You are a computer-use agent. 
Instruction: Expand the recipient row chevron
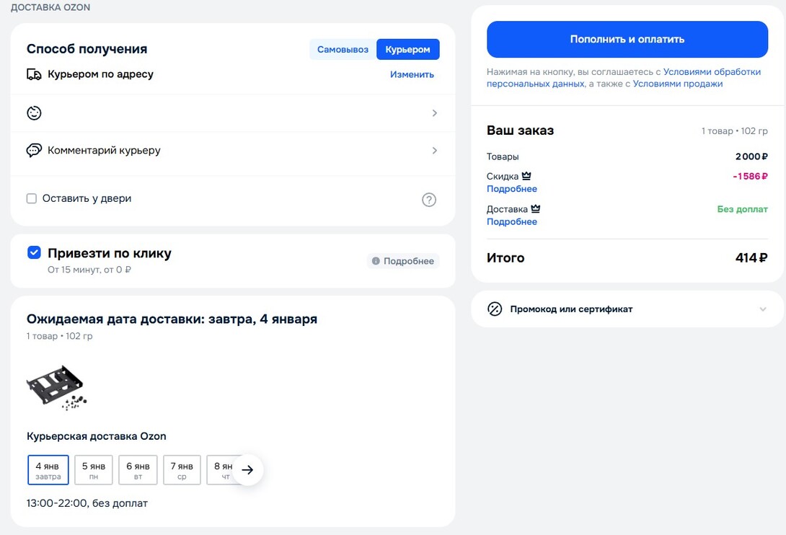pos(435,112)
